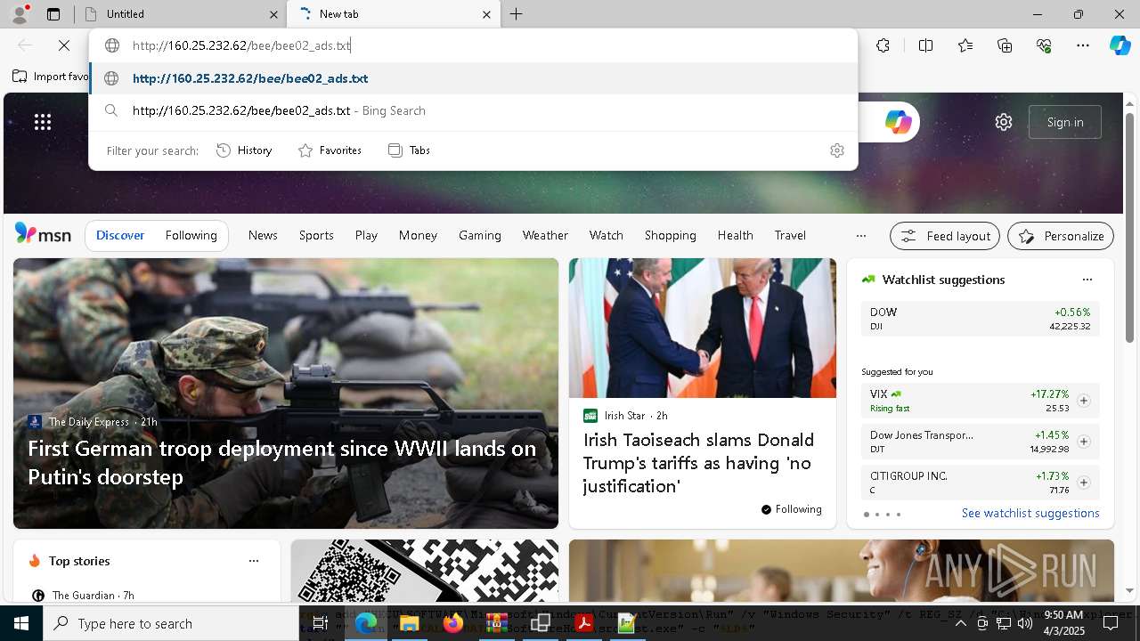Open the Personalize feed button
This screenshot has width=1140, height=641.
pyautogui.click(x=1061, y=236)
